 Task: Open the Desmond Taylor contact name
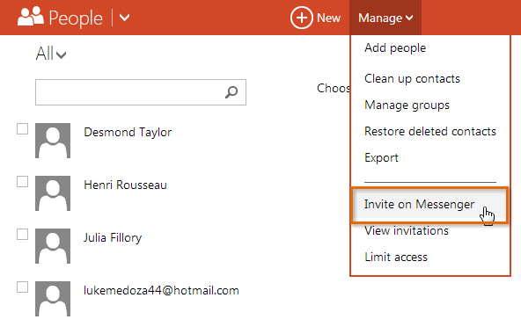point(128,132)
